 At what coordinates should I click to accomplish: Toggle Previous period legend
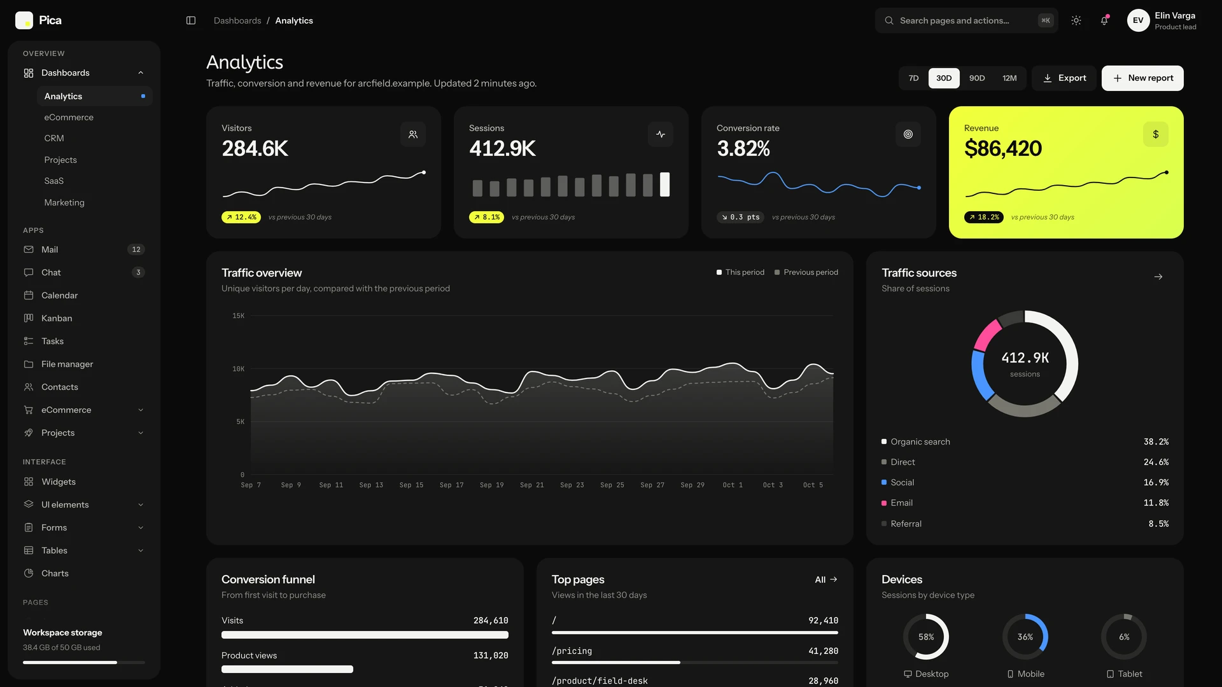[x=806, y=272]
